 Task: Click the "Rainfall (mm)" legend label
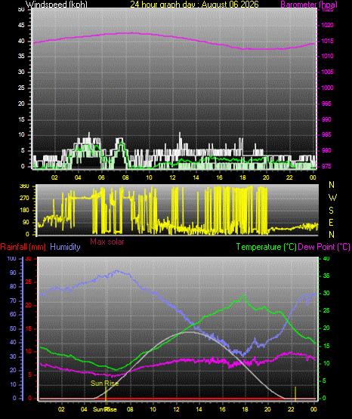[23, 247]
